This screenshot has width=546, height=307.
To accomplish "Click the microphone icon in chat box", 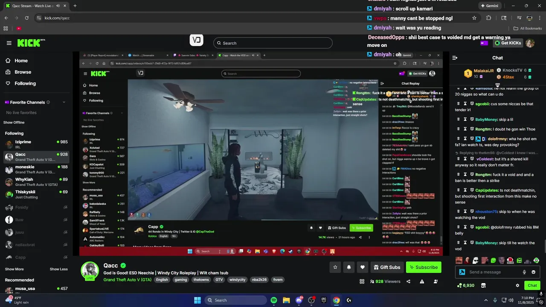I will click(x=524, y=272).
